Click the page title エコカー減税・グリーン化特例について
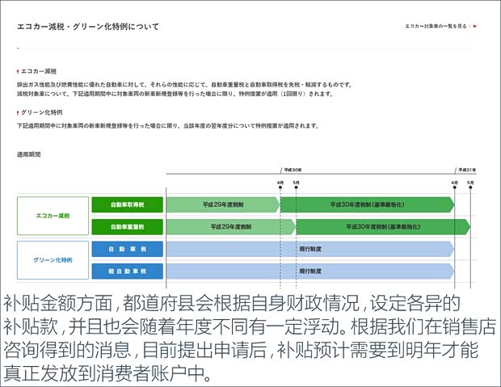This screenshot has width=501, height=387. click(x=88, y=27)
